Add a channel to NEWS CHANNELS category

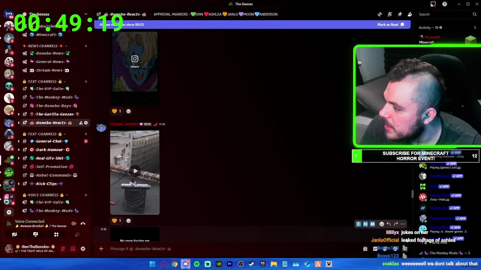tap(86, 46)
